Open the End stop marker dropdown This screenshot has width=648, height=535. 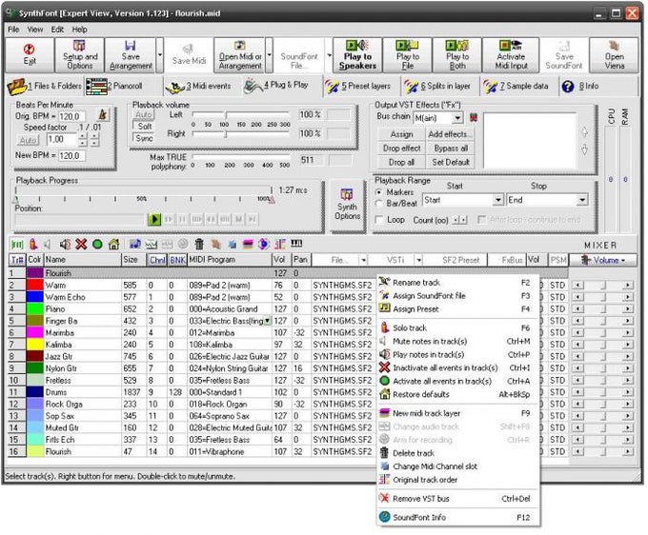[x=582, y=200]
